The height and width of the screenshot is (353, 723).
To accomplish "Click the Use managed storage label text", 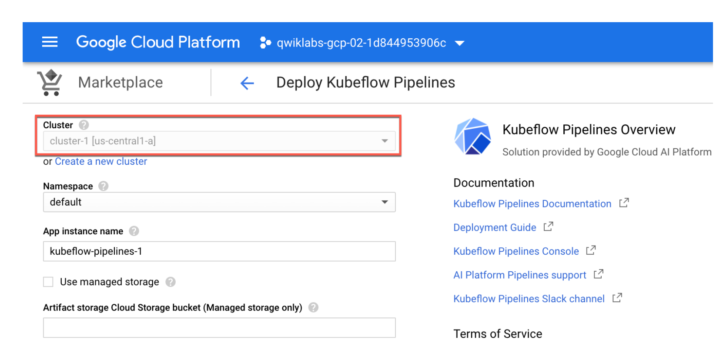I will (x=110, y=282).
